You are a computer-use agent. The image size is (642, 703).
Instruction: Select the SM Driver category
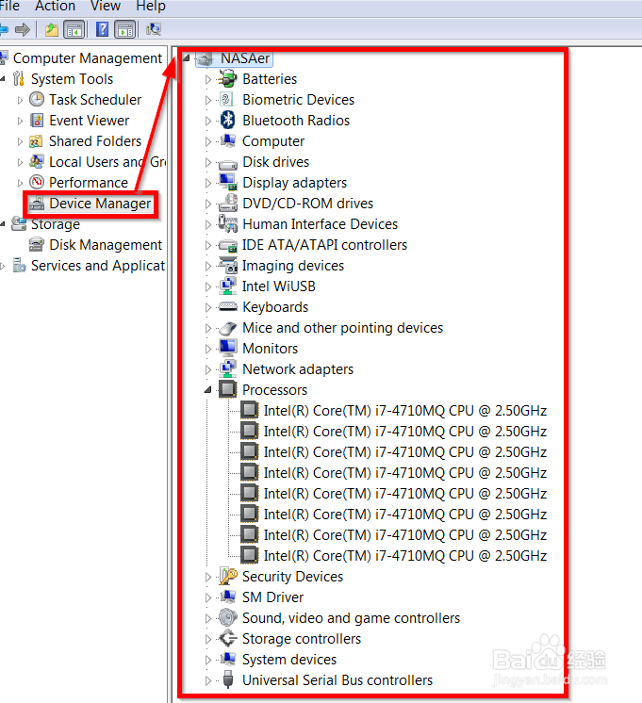pyautogui.click(x=272, y=597)
